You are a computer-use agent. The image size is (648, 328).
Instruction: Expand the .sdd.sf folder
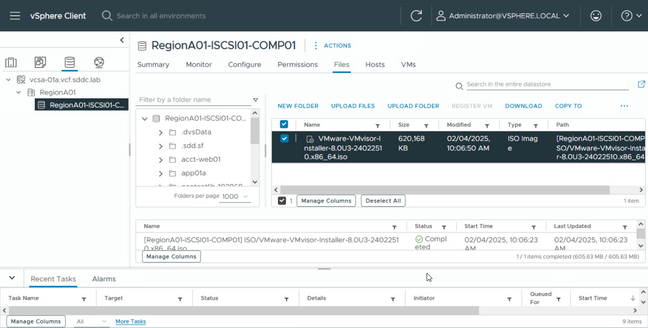pos(161,146)
